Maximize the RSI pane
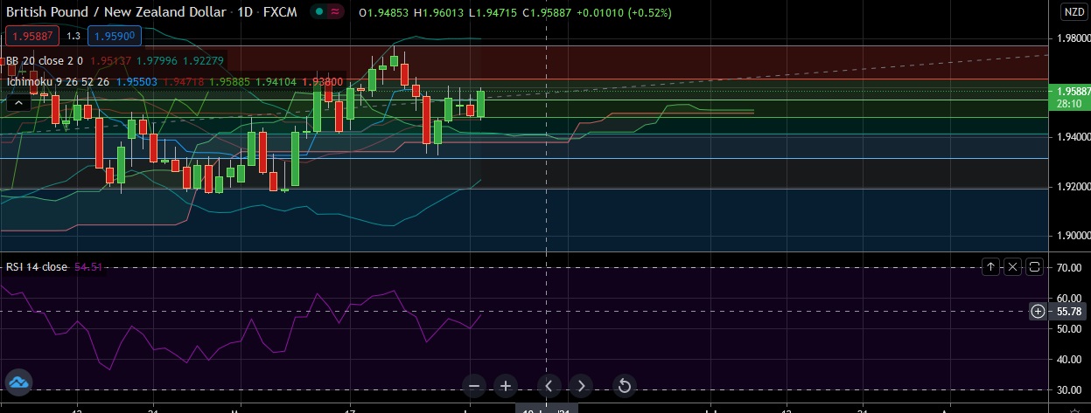Screen dimensions: 1091x413 1034,267
